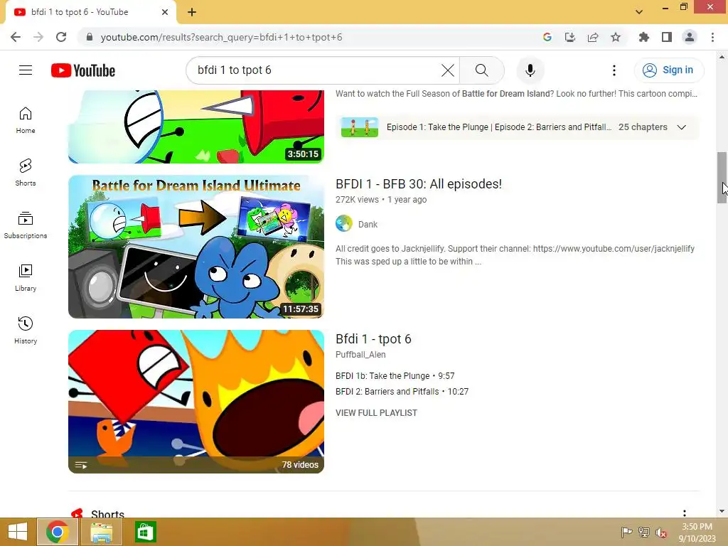Click the Sign in button
This screenshot has height=546, width=728.
(x=669, y=70)
